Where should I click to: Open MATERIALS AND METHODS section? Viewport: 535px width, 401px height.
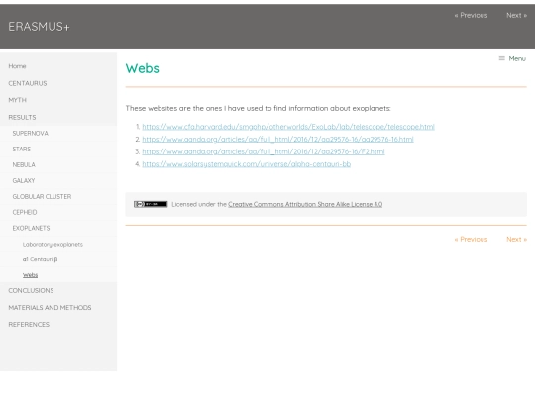pyautogui.click(x=50, y=308)
